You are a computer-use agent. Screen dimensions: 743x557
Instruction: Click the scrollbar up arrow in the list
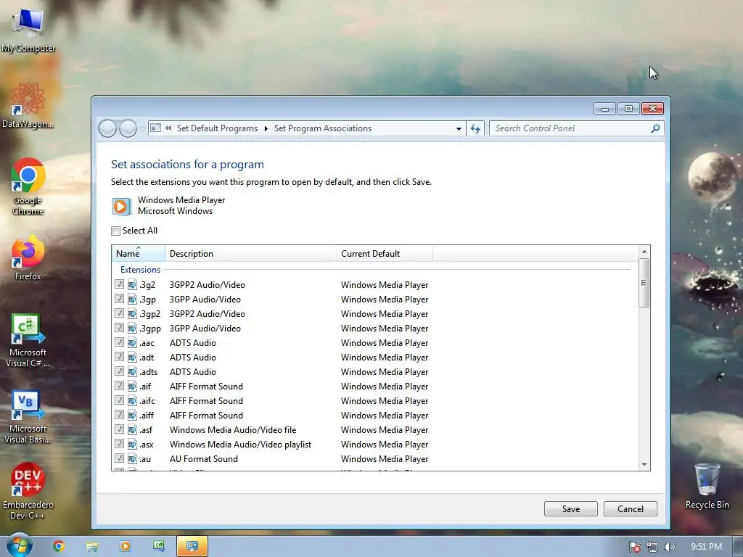point(644,252)
